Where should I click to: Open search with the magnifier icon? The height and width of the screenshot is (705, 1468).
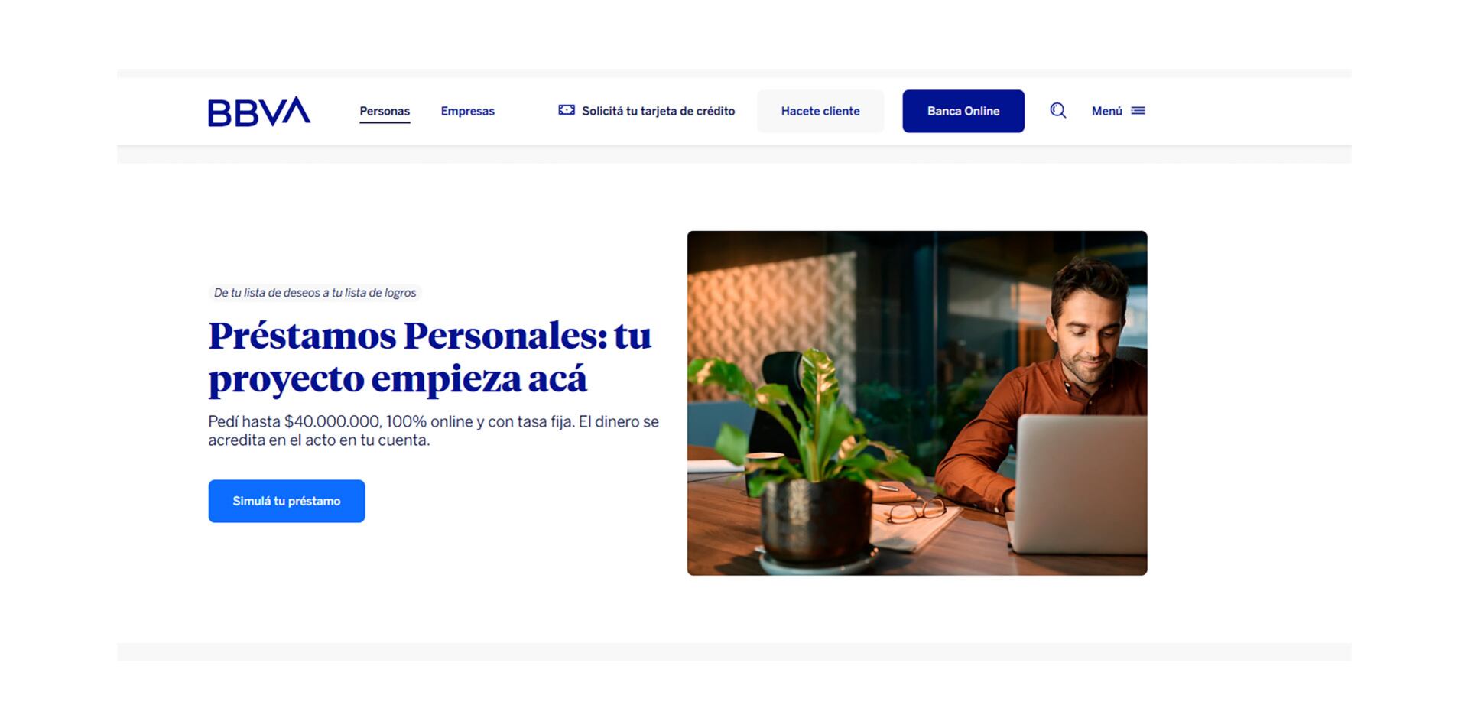[x=1058, y=111]
